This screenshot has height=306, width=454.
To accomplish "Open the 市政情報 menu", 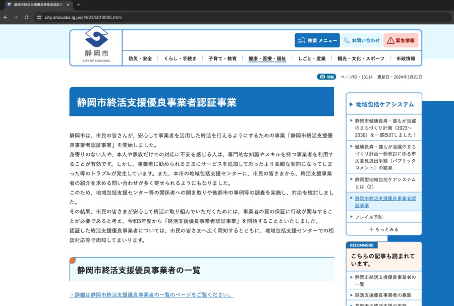I will (406, 58).
